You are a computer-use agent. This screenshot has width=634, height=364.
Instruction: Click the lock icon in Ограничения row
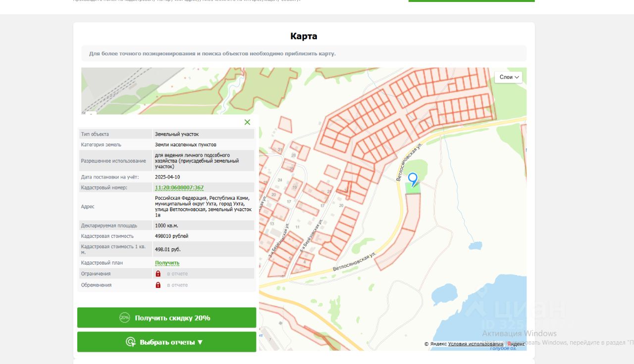pos(158,273)
